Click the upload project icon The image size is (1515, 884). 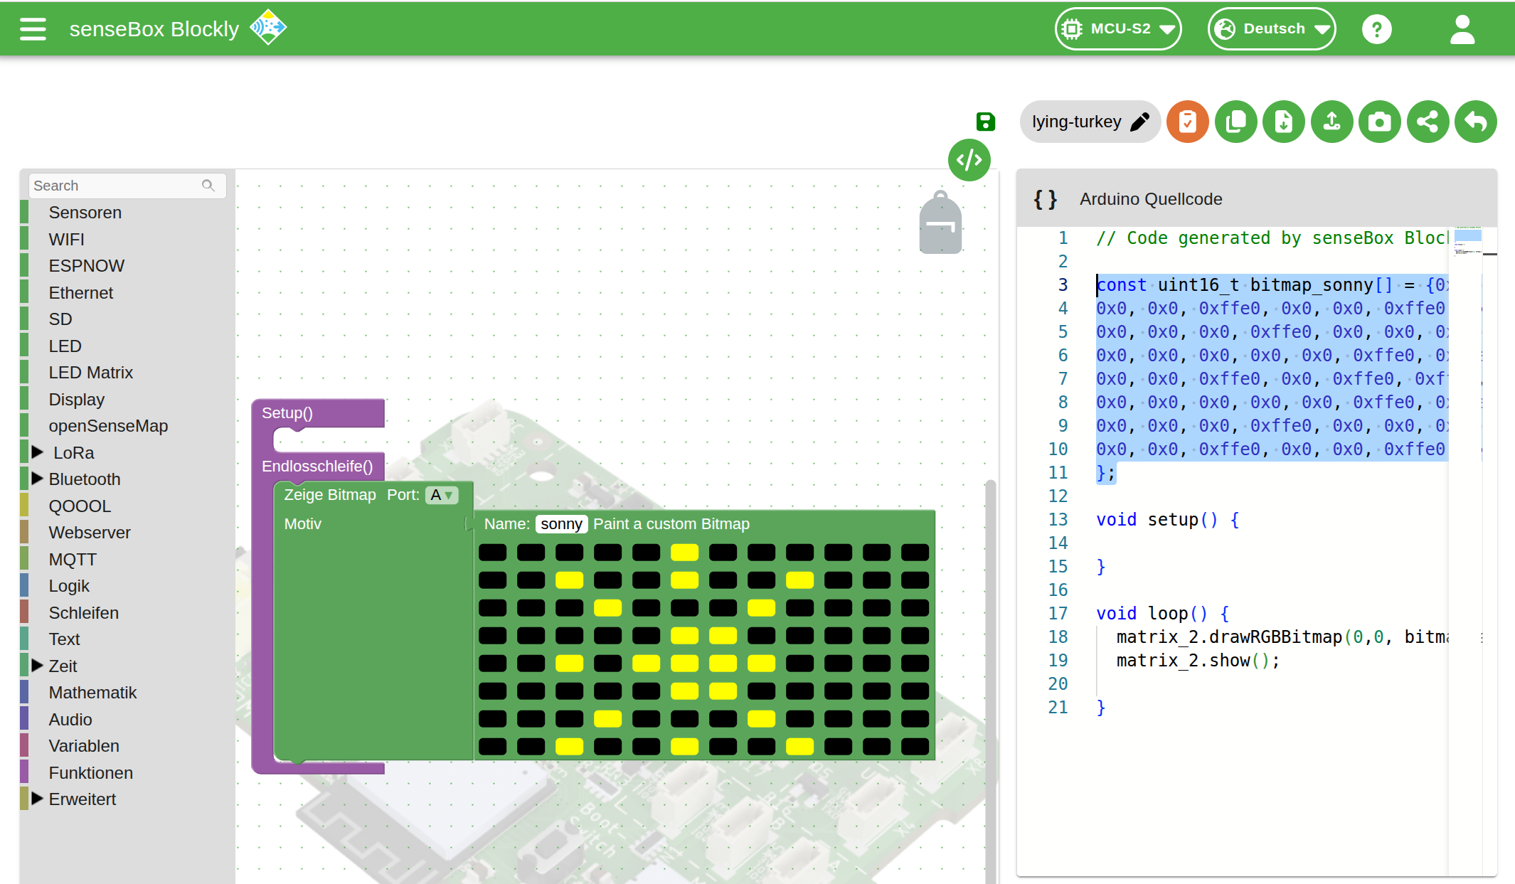(x=1331, y=122)
